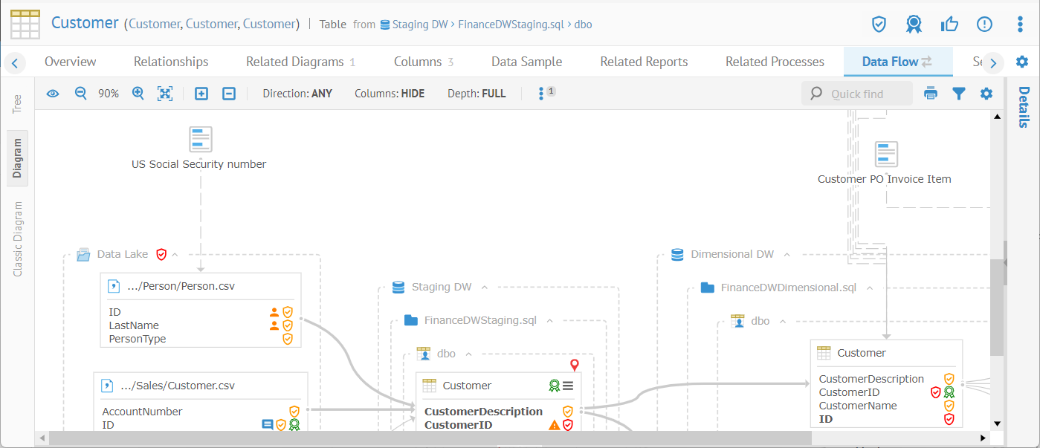
Task: Collapse the Data Lake group
Action: tap(175, 254)
